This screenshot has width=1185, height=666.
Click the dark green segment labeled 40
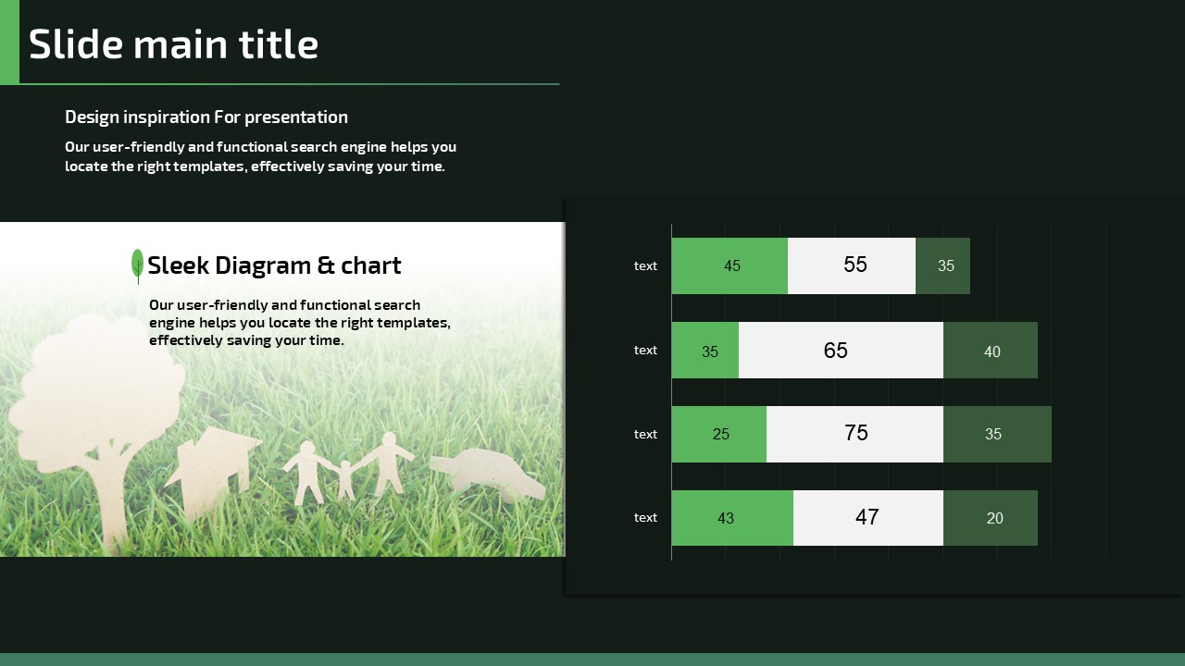pyautogui.click(x=991, y=351)
